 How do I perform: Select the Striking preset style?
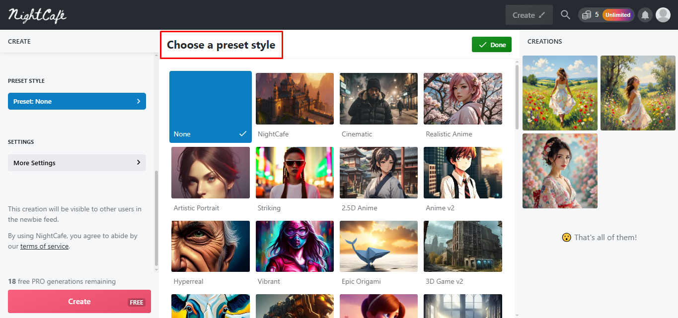pyautogui.click(x=295, y=180)
